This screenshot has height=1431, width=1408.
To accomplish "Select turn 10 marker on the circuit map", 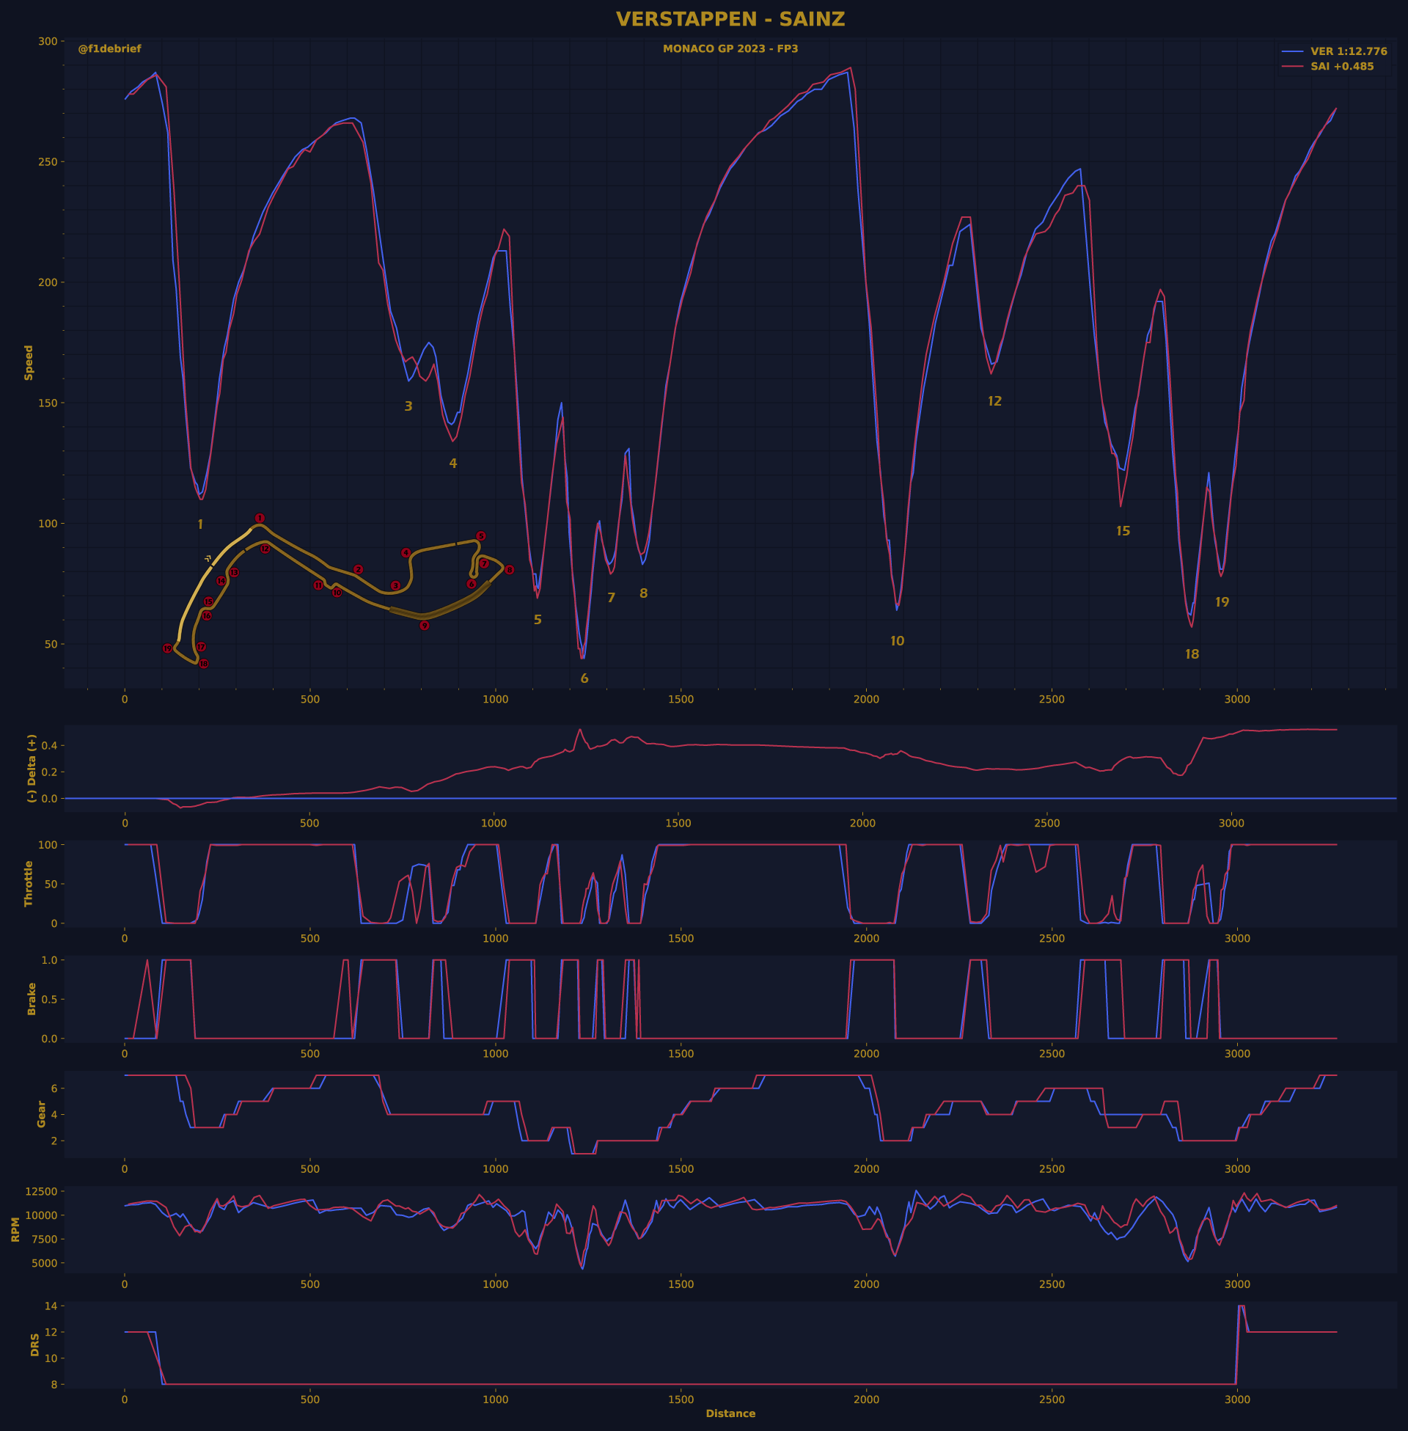I will [x=337, y=593].
